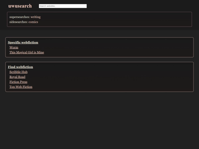This screenshot has height=149, width=199.
Task: Open This Magical Girl is Mine
Action: [x=27, y=52]
